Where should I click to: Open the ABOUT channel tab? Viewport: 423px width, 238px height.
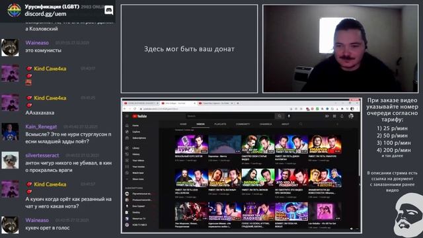(x=285, y=124)
